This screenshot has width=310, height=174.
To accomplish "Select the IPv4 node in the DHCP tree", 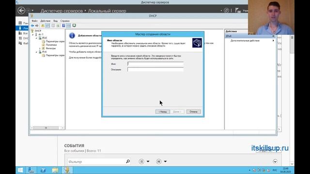I will 44,38.
